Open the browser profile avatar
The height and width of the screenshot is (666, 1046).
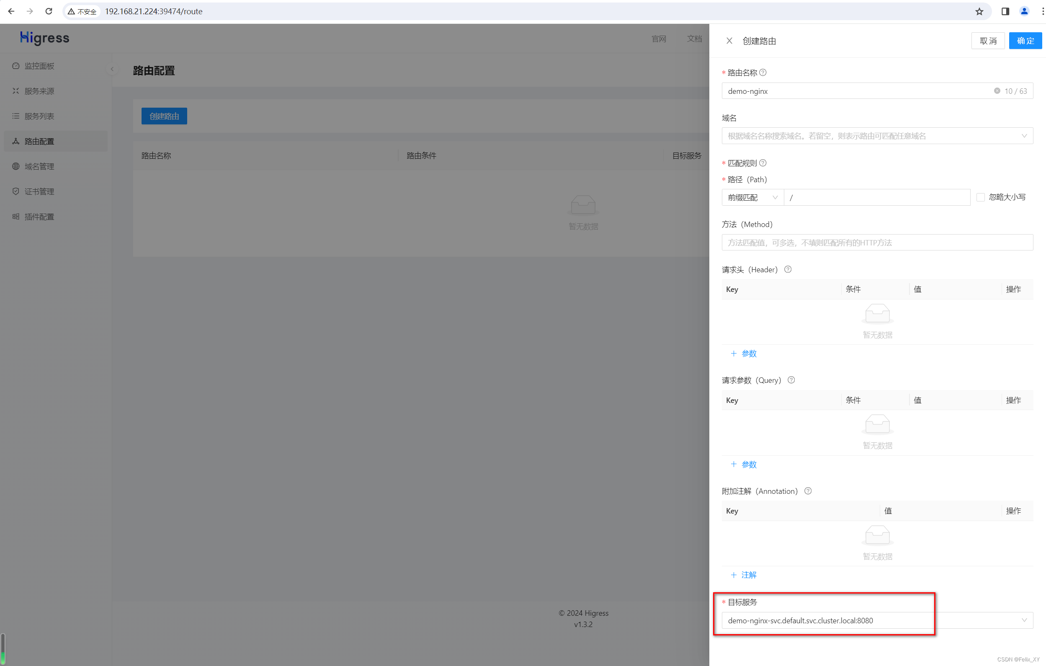[1024, 11]
